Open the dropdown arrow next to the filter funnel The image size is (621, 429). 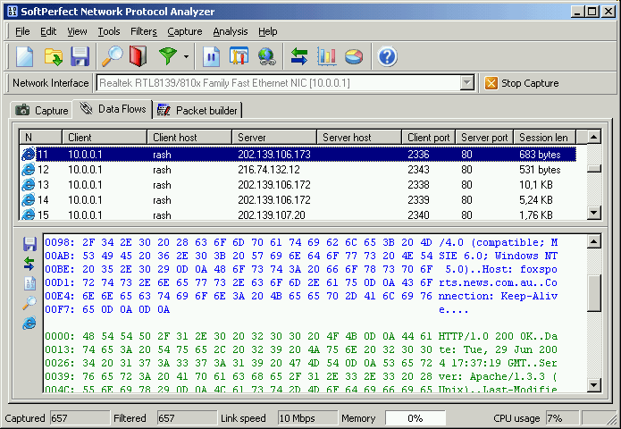click(x=186, y=57)
